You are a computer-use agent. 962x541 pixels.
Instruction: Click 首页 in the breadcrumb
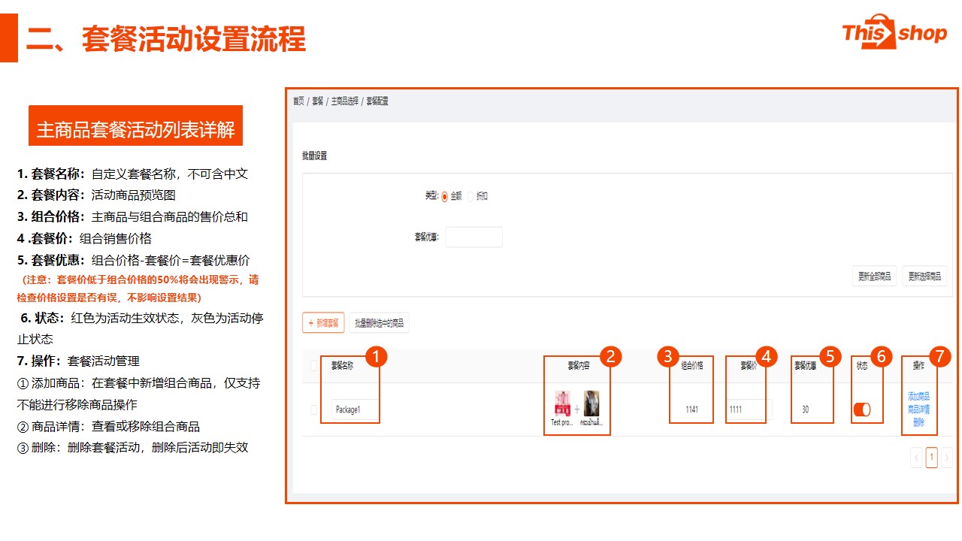pos(298,101)
